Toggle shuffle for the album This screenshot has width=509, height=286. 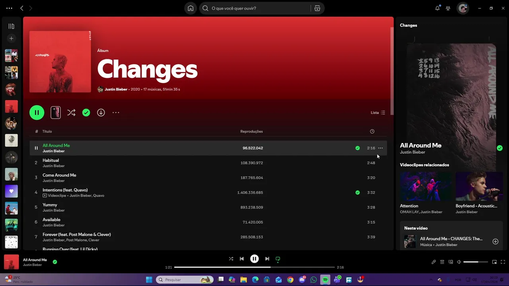pyautogui.click(x=71, y=112)
